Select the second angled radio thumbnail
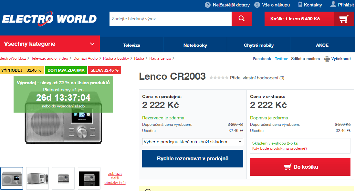Screen dimensions: 355x191 [x=37, y=178]
